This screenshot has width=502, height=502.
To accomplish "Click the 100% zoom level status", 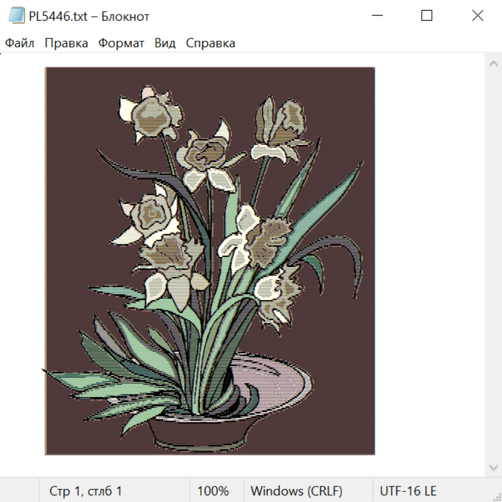I will coord(213,490).
